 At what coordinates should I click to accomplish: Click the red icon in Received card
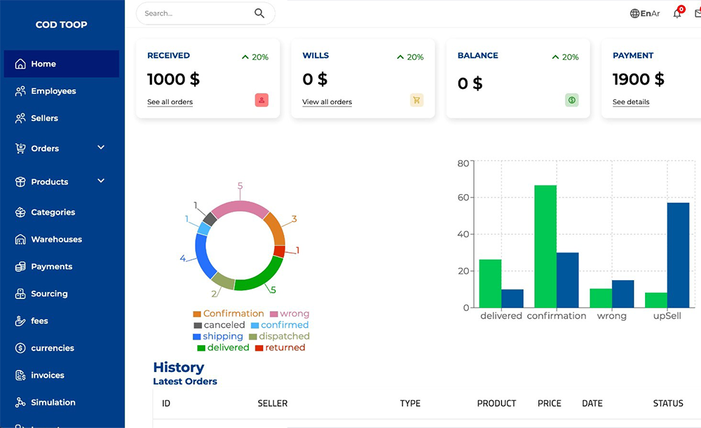click(x=261, y=100)
